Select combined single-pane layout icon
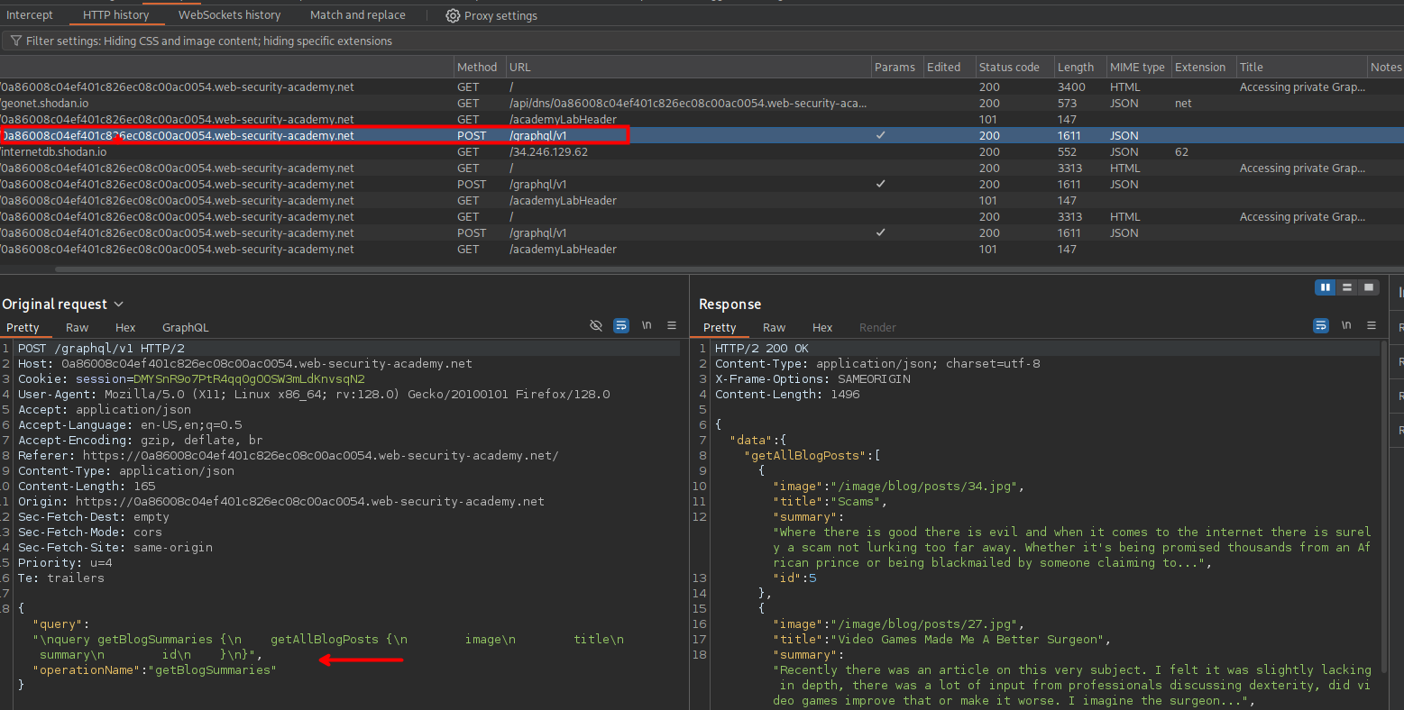 [1369, 287]
